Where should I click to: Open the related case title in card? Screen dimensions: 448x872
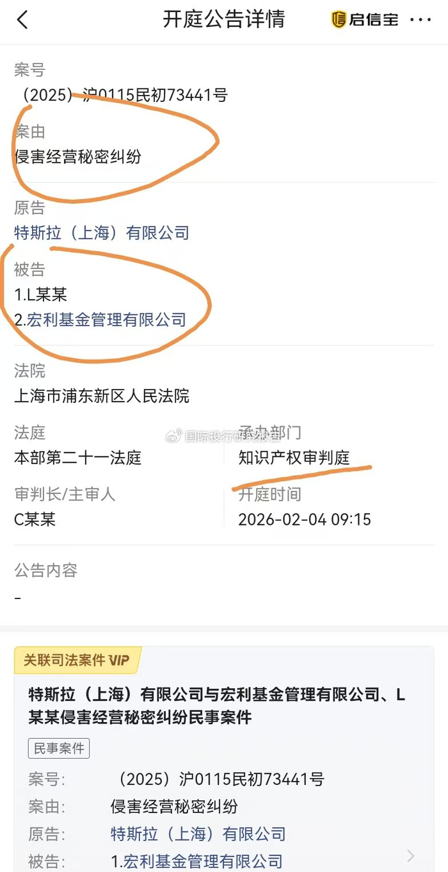pos(216,705)
